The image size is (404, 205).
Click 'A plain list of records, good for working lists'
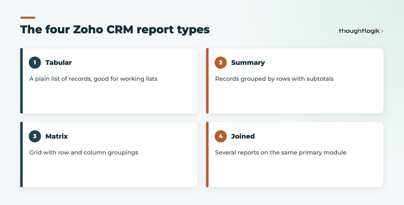(93, 79)
